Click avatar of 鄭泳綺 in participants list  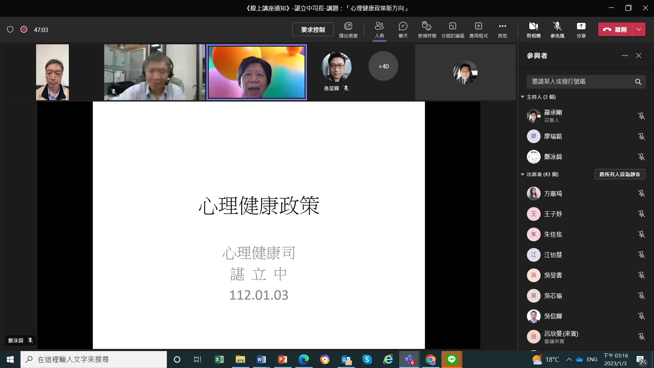tap(533, 157)
